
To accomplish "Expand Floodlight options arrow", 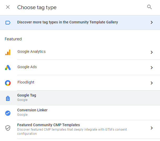I will (152, 83).
